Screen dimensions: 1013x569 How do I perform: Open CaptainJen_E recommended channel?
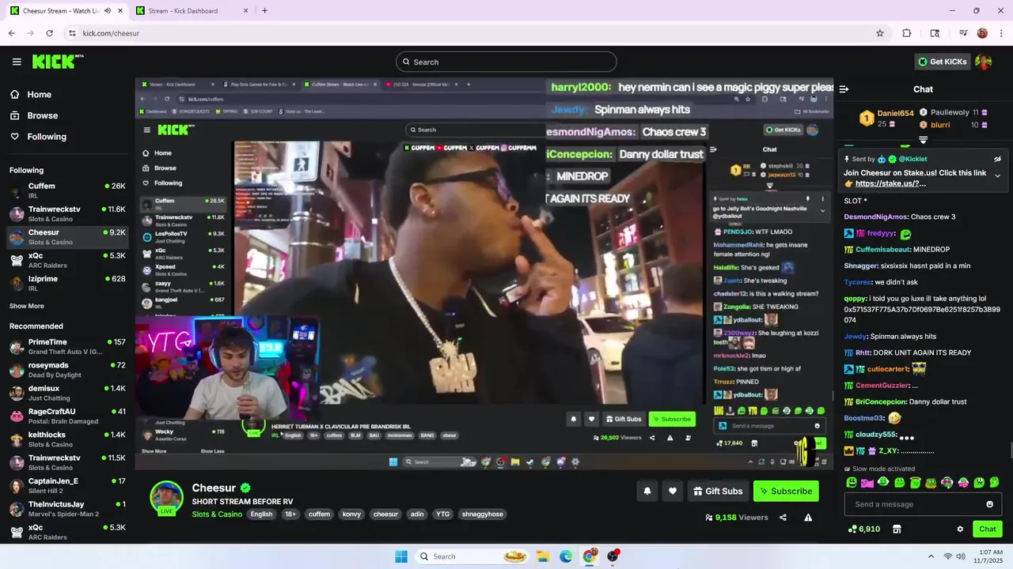coord(67,485)
